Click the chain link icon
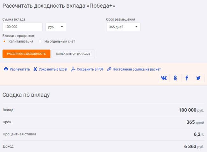This screenshot has height=152, width=207. point(109,69)
